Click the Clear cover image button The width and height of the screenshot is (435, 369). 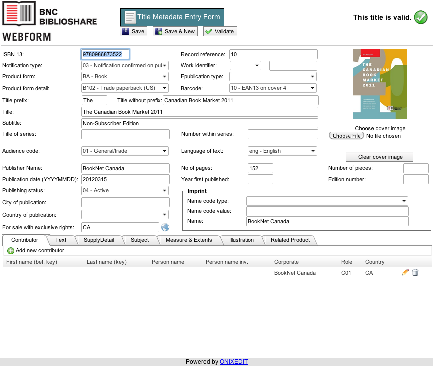click(x=380, y=157)
